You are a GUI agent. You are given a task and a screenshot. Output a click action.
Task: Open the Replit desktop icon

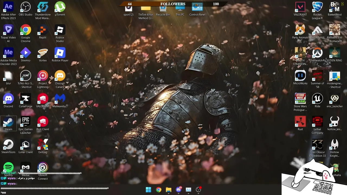(43, 32)
